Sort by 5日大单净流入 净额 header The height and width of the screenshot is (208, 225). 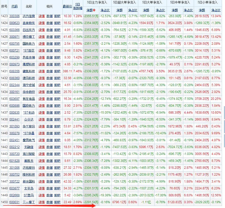(146, 10)
